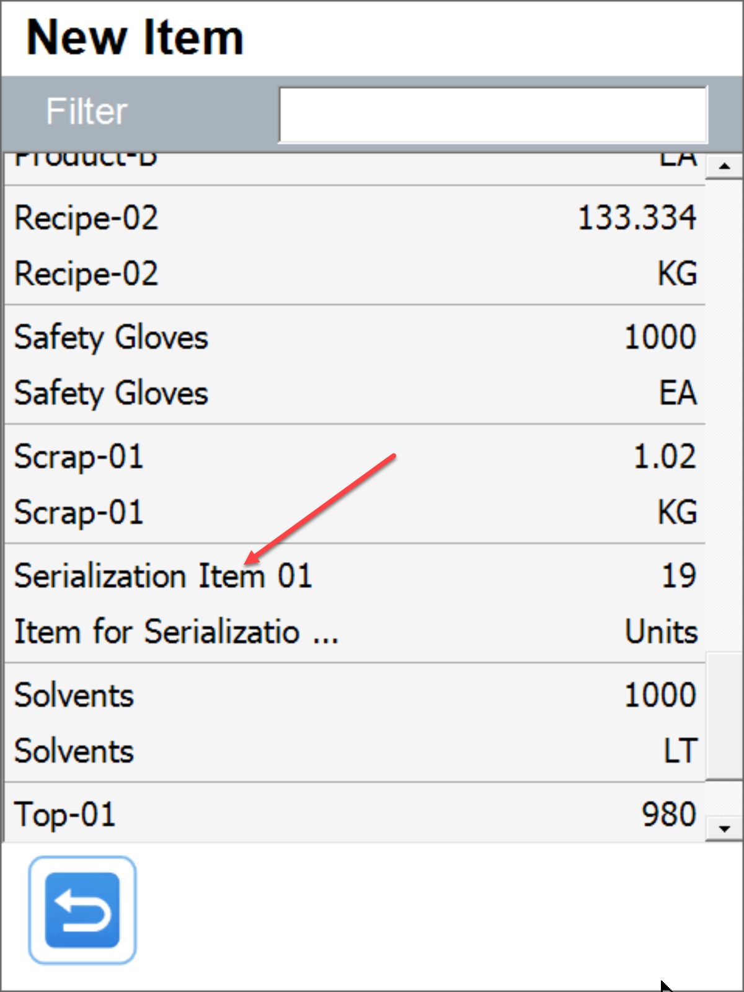Image resolution: width=744 pixels, height=992 pixels.
Task: Click the Solvents unit LT
Action: tap(681, 751)
